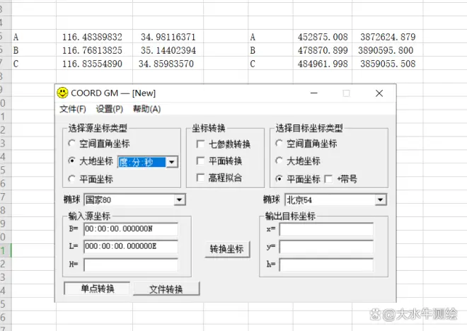This screenshot has width=467, height=331.
Task: Select source type 空间直角坐标 radio button
Action: click(73, 144)
